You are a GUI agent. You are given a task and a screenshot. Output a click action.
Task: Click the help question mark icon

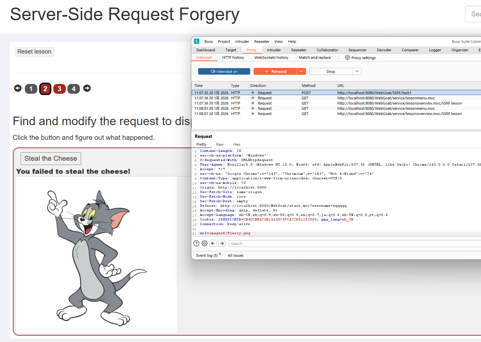[196, 243]
